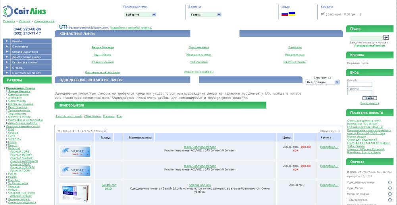Viewport: 397px width, 205px height.
Task: Click the search input field
Action: (366, 38)
